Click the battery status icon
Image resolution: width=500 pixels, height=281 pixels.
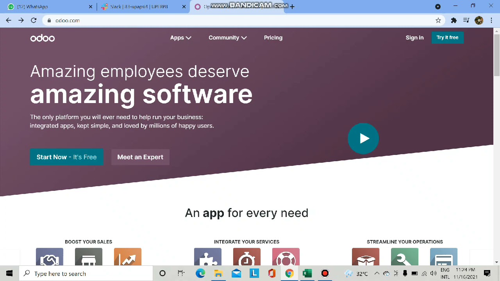[414, 274]
